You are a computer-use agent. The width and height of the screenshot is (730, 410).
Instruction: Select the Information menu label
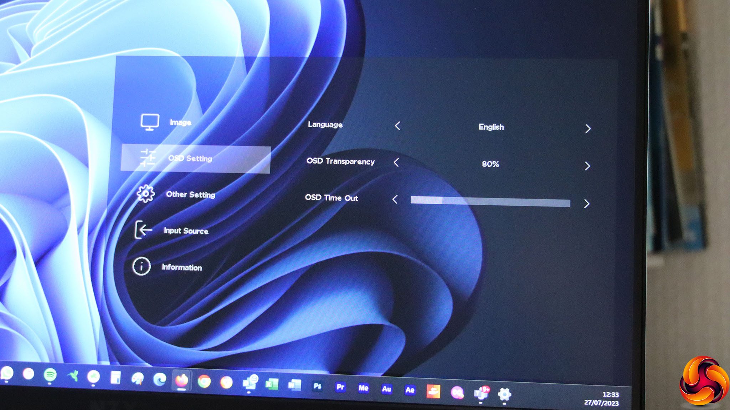coord(181,267)
